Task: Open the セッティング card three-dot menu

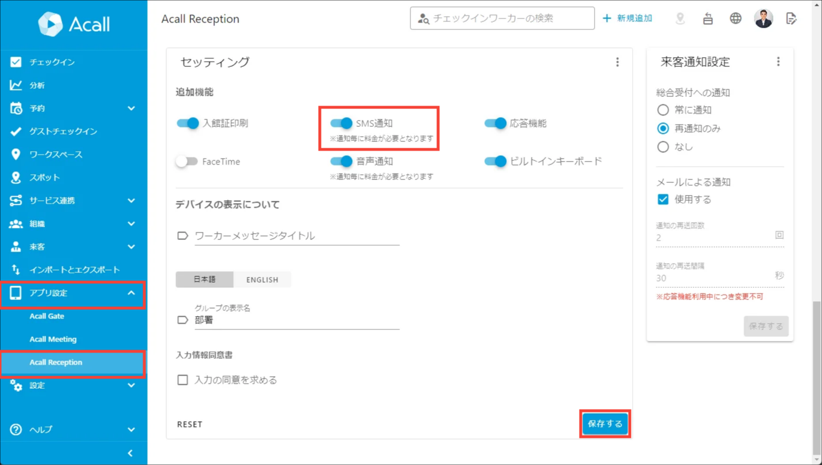Action: coord(617,62)
